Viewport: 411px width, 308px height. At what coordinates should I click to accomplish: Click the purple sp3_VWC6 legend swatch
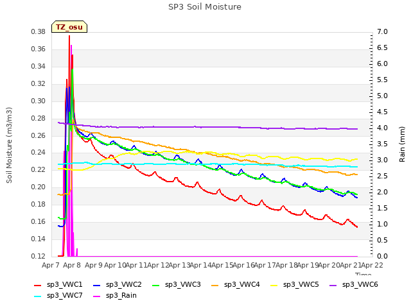(x=333, y=285)
